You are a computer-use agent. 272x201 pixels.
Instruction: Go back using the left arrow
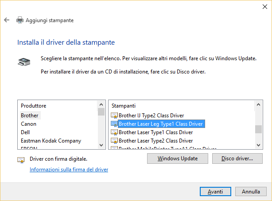pos(7,20)
